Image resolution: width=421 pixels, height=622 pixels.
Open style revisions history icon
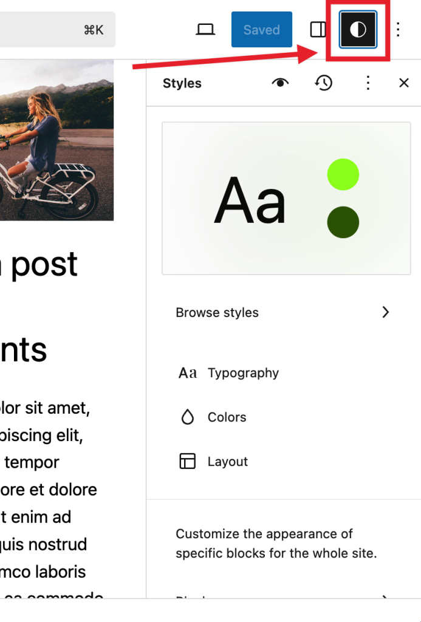click(324, 83)
